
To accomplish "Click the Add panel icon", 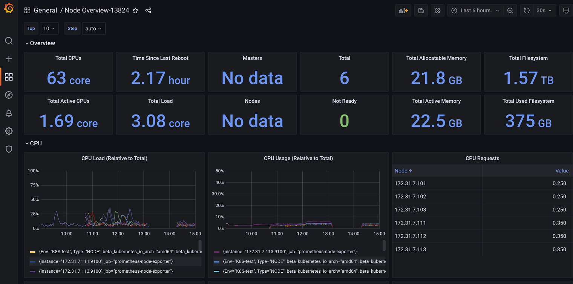I will click(x=403, y=11).
